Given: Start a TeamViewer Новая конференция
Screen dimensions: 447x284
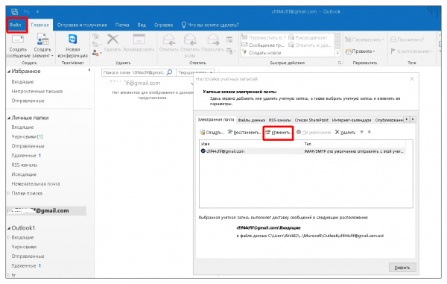Looking at the screenshot, I should click(73, 45).
